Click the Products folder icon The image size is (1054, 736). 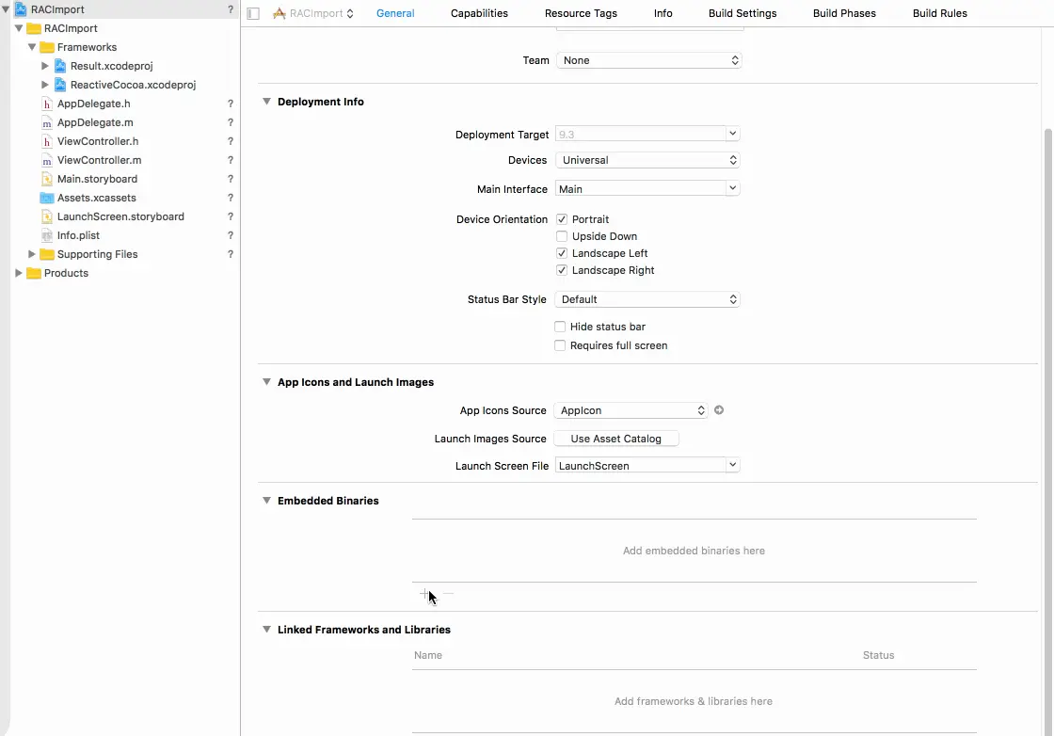click(34, 273)
